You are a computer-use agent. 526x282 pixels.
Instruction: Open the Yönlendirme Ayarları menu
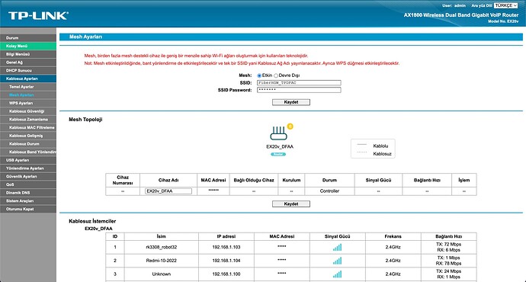28,168
